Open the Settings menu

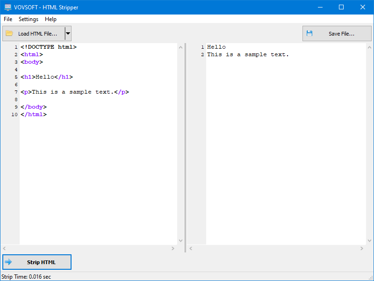click(x=28, y=19)
